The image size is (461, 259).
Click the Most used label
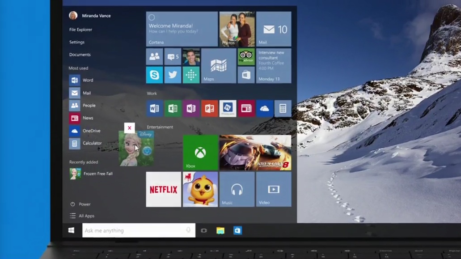click(78, 68)
